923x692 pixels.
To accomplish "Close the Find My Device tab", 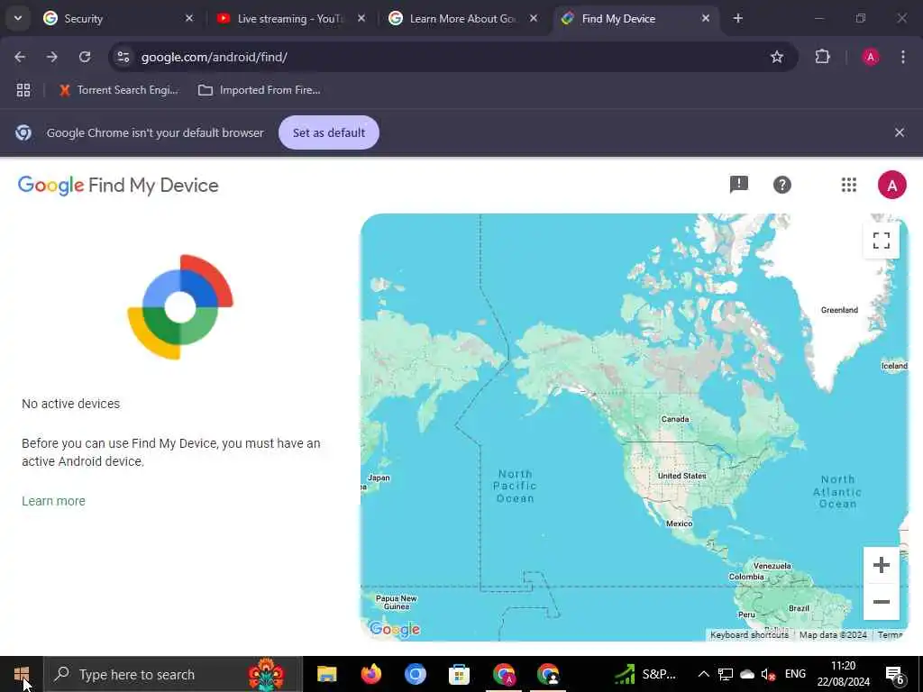I will coord(705,18).
